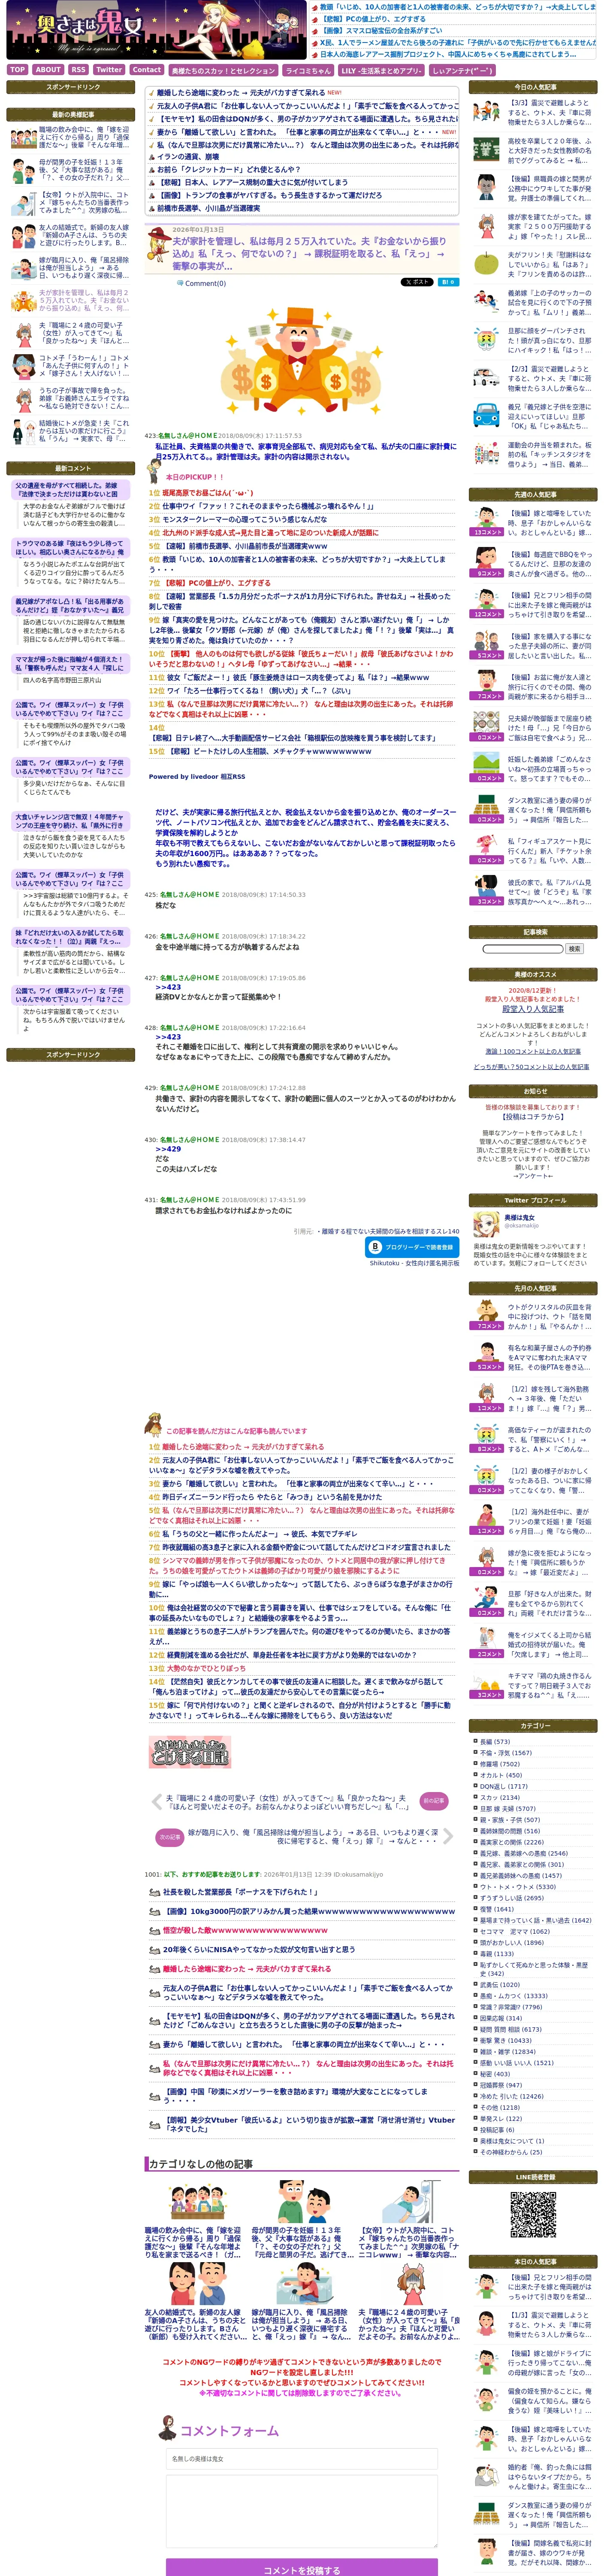
Task: Click the とげまる日記 banner image
Action: (189, 1752)
